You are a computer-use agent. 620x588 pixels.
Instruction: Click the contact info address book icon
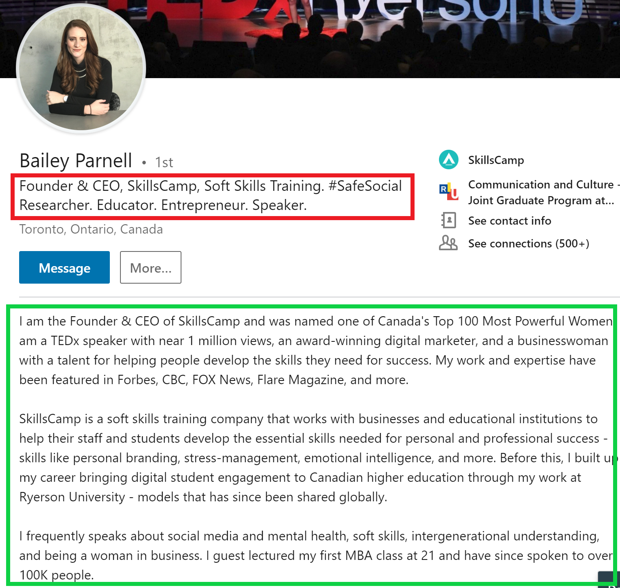(x=449, y=220)
